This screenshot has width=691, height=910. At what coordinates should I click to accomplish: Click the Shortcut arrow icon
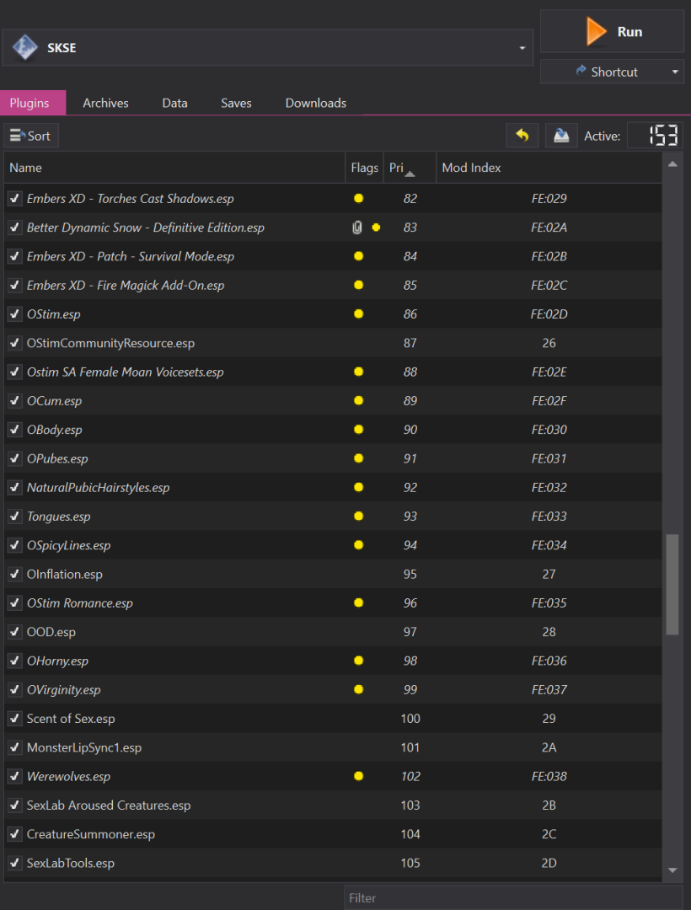tap(581, 71)
